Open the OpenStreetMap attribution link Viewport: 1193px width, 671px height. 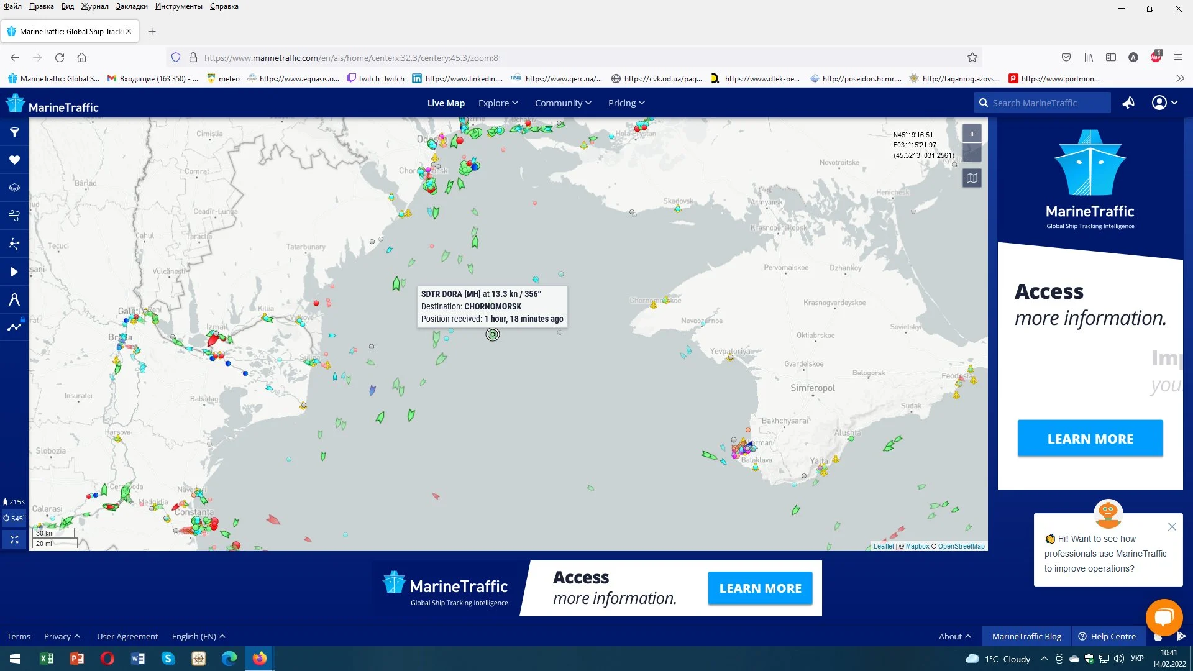(x=961, y=546)
